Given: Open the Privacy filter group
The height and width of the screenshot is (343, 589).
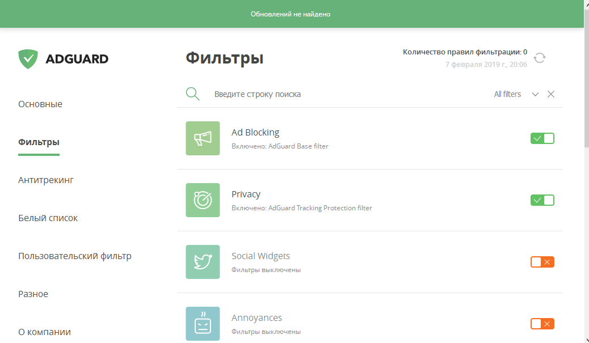Looking at the screenshot, I should tap(370, 200).
